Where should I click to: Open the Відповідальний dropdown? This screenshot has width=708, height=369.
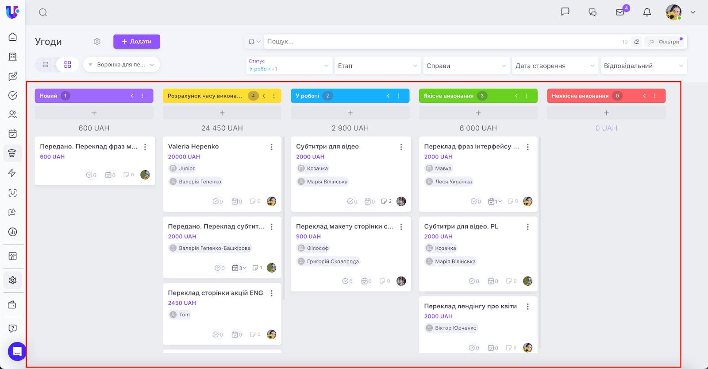click(643, 66)
